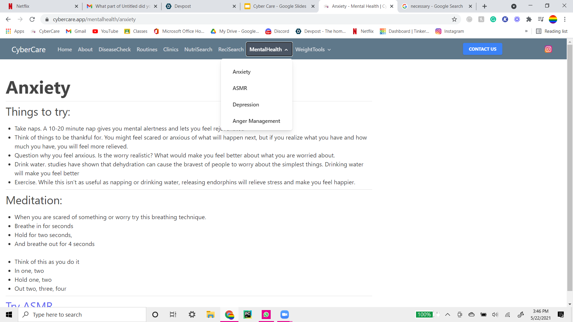Click the Grammarly extension icon
Screen dimensions: 573x322
tap(493, 19)
